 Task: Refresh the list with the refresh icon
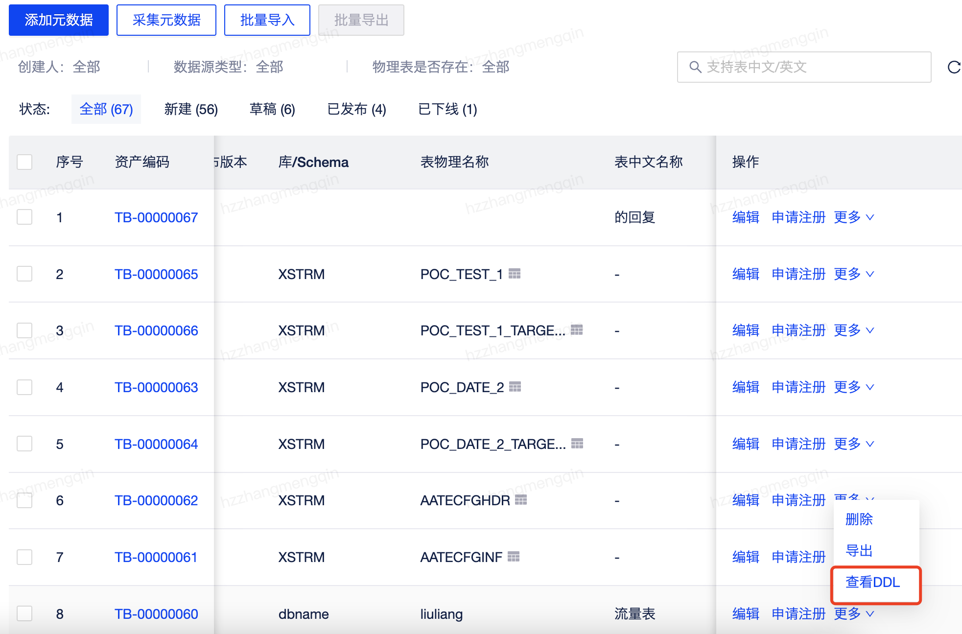(x=953, y=67)
